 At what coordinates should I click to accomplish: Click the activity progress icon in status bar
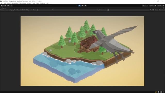[163, 92]
